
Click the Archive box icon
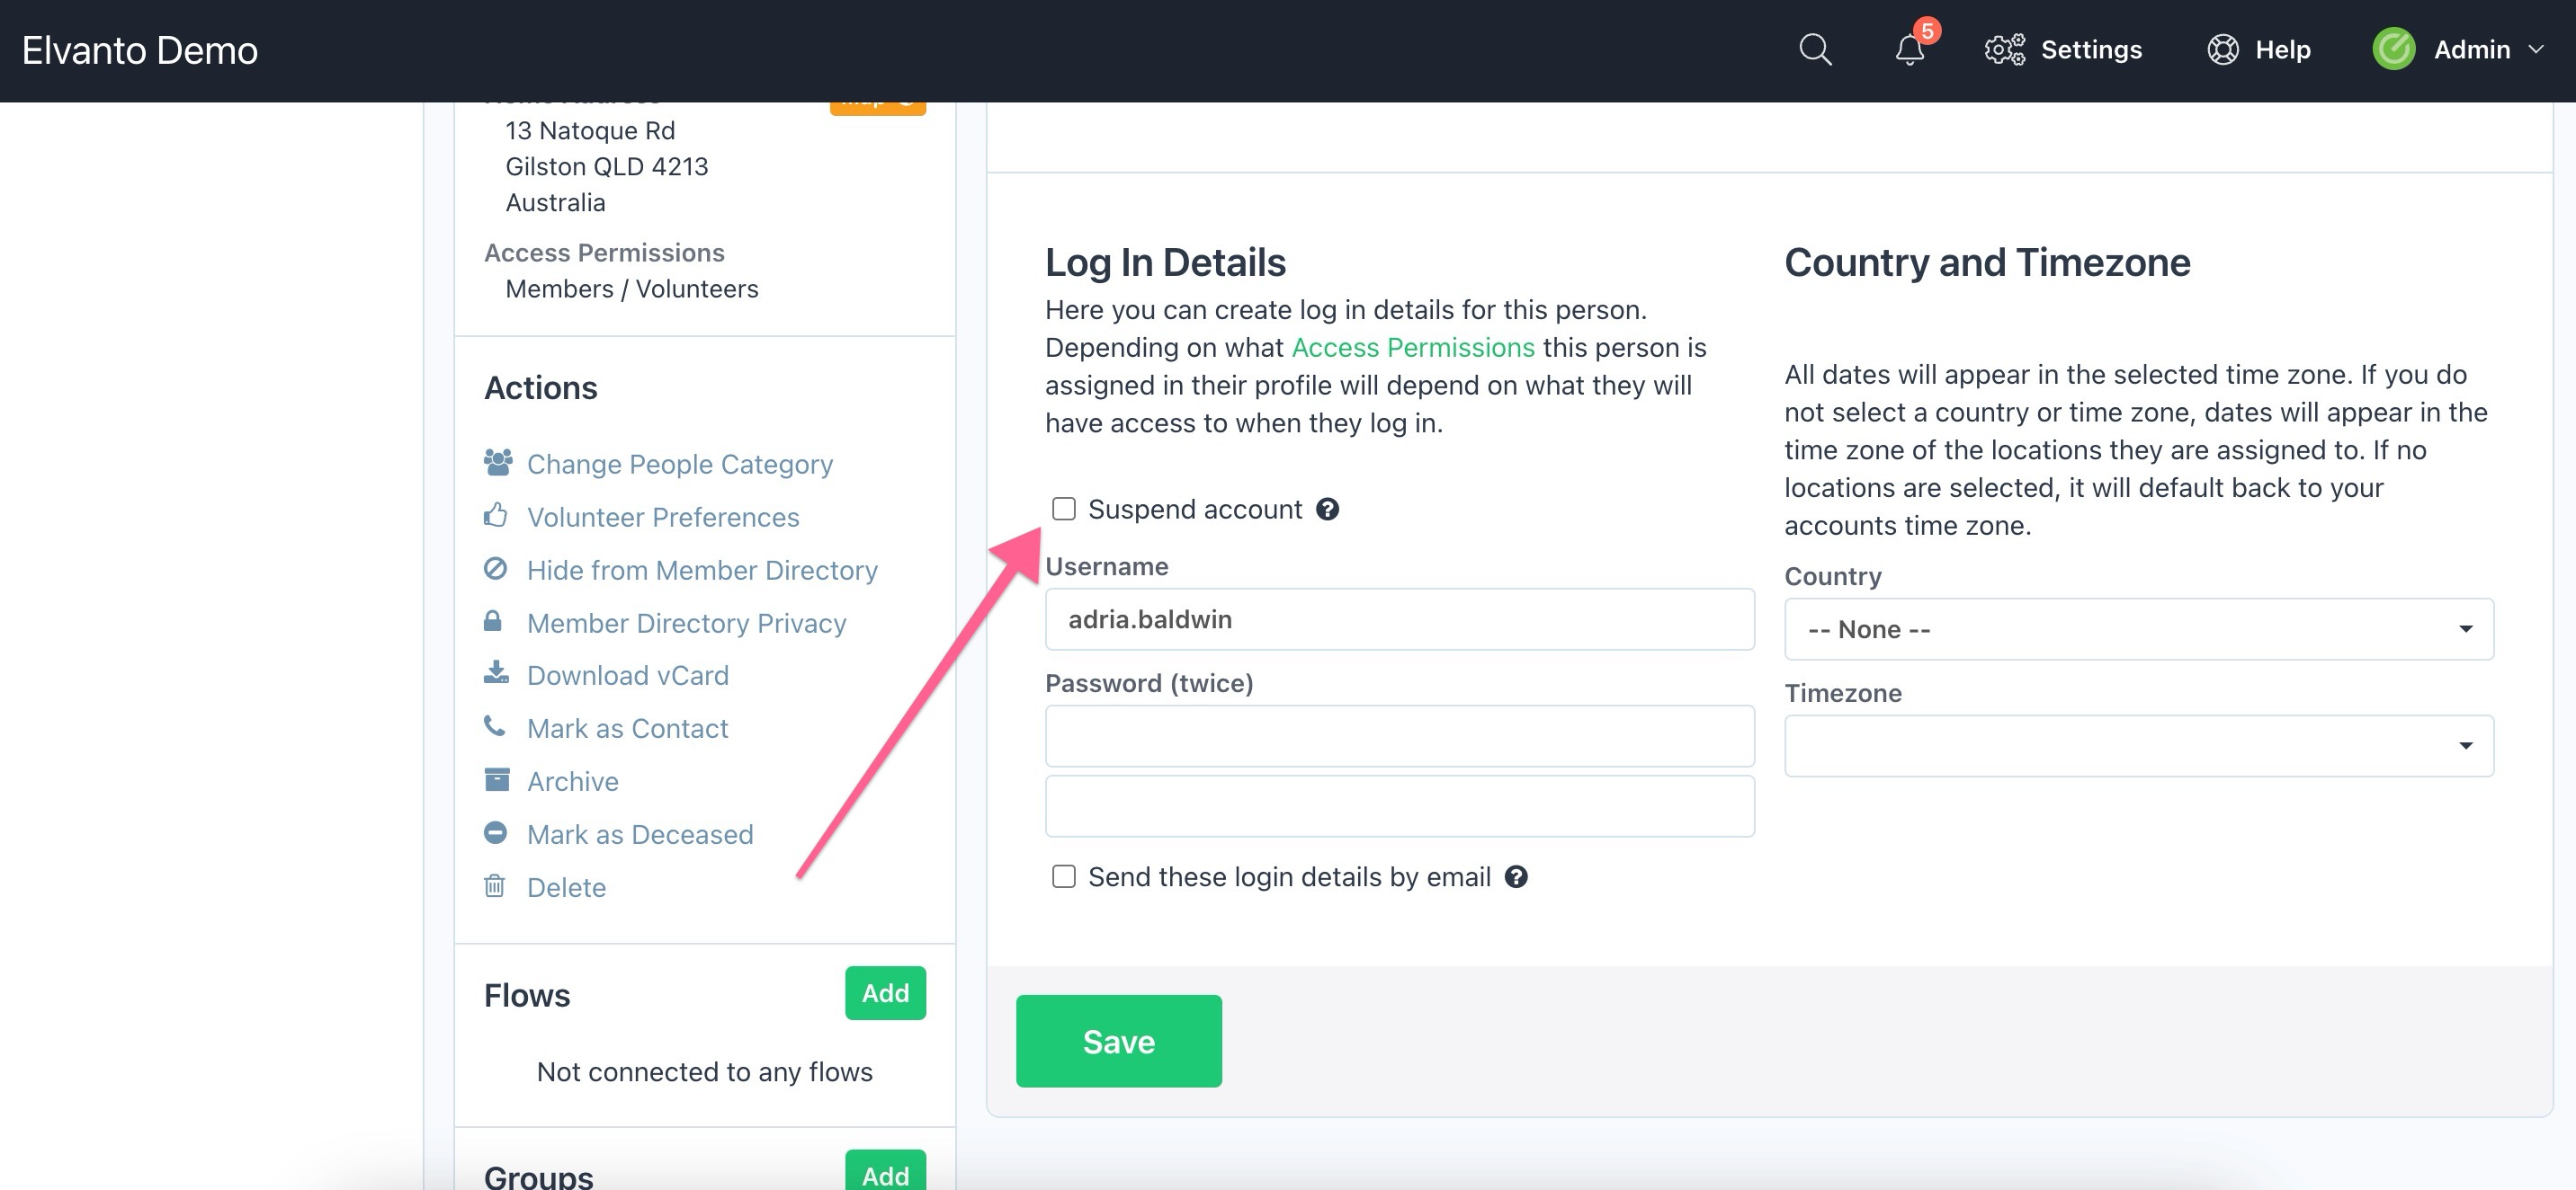tap(496, 779)
